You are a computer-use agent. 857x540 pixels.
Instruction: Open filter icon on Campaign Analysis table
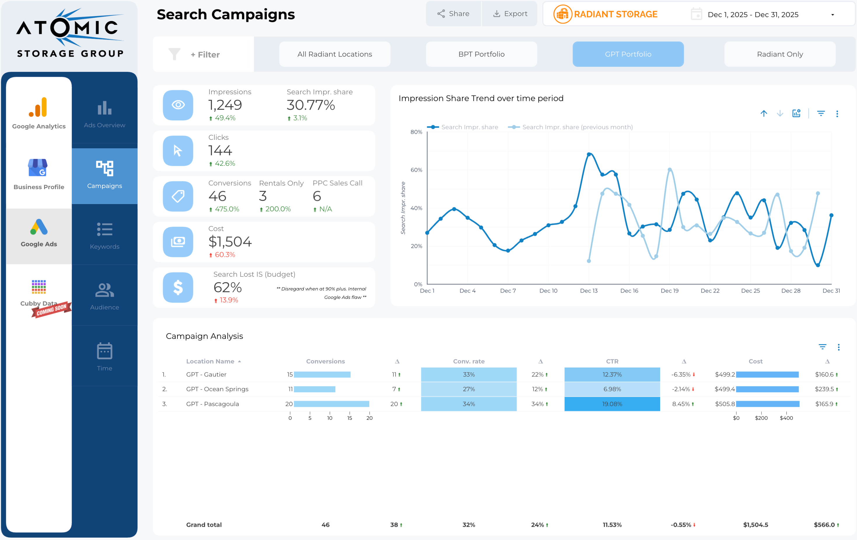coord(822,347)
